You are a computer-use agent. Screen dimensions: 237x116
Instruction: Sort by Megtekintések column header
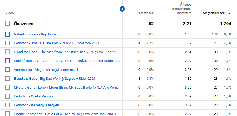tap(213, 13)
